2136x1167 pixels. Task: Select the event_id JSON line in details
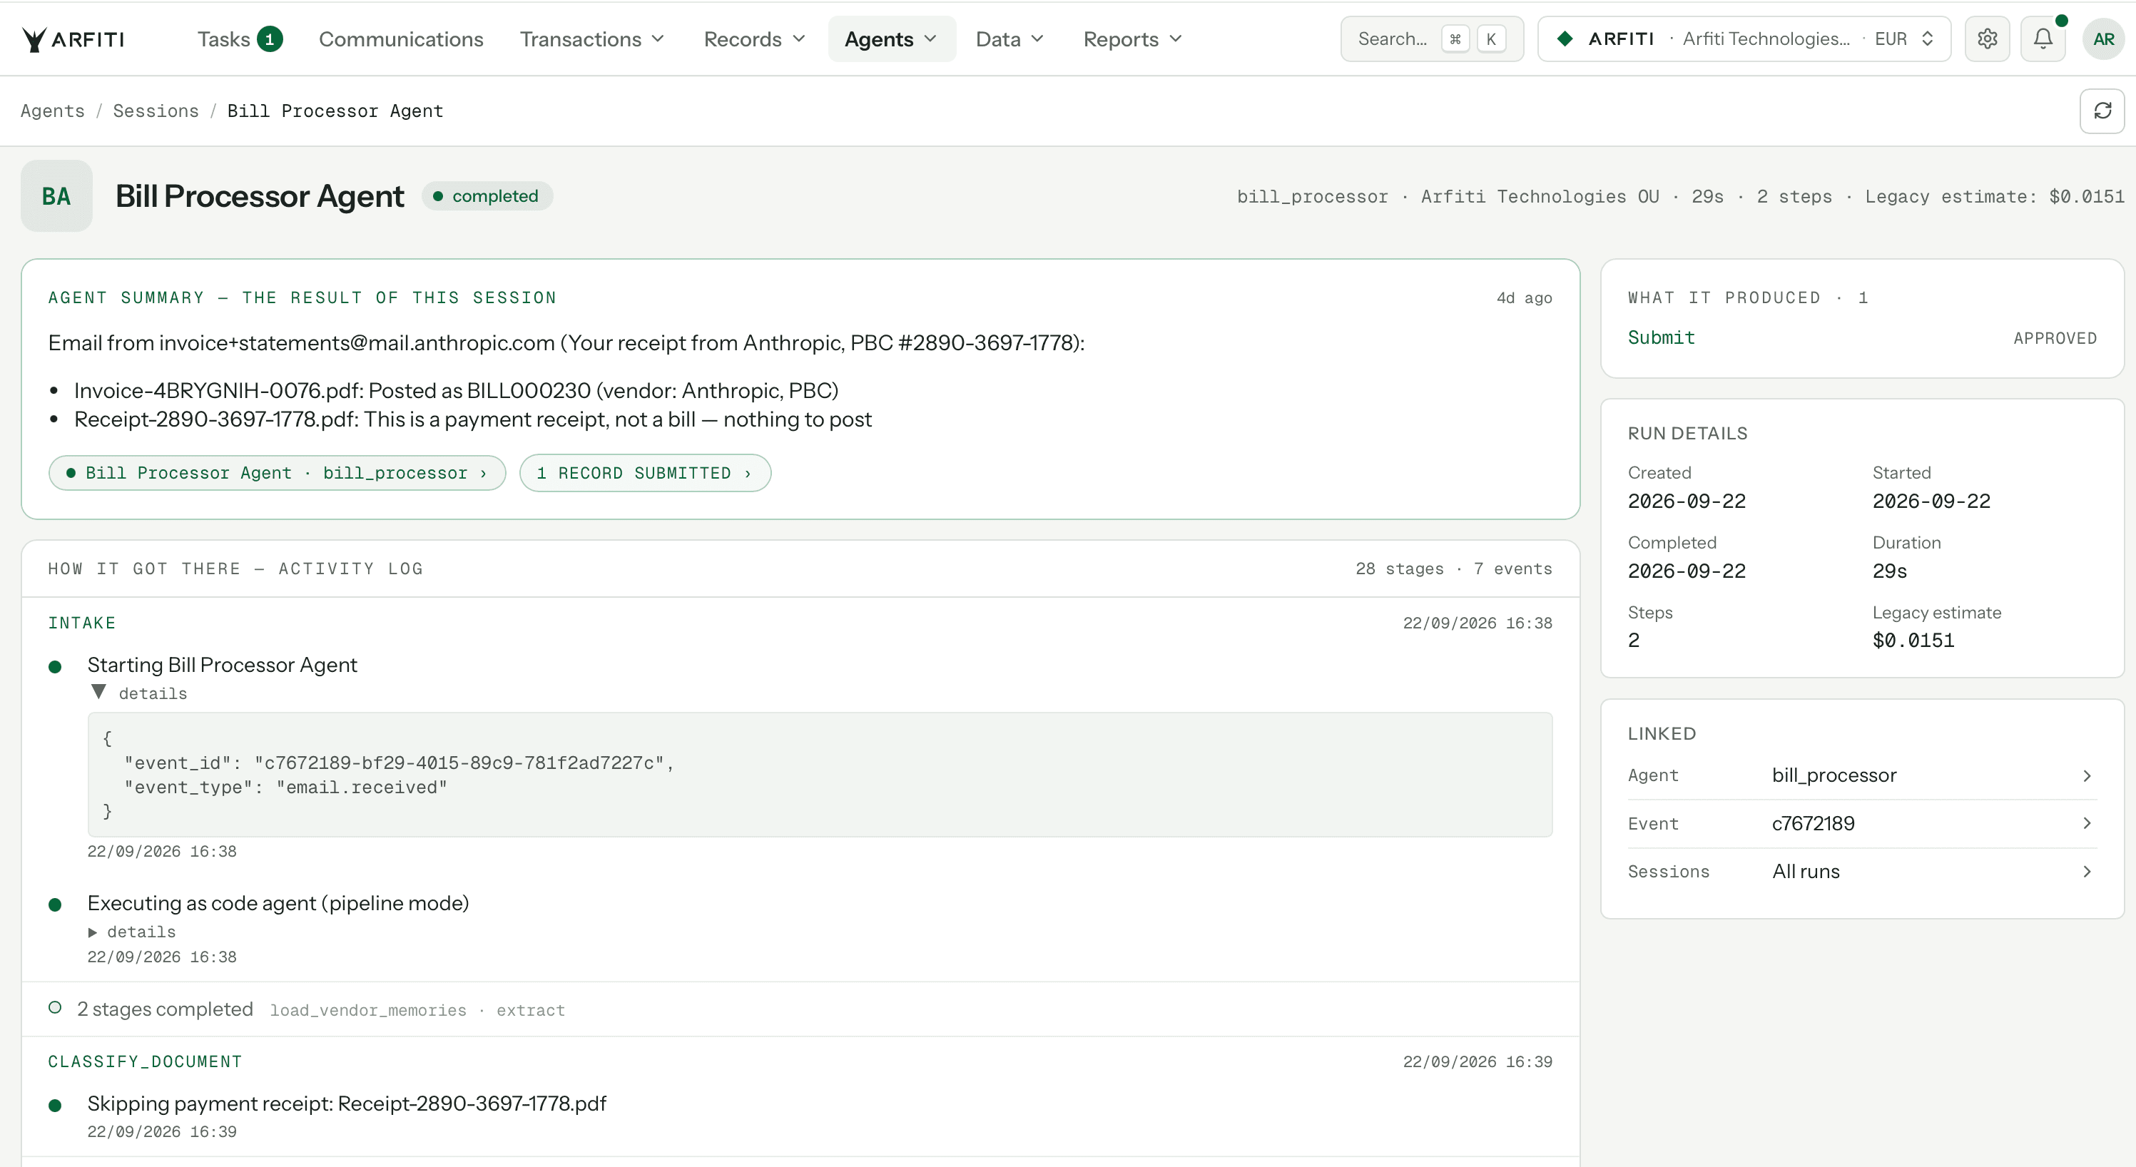400,763
